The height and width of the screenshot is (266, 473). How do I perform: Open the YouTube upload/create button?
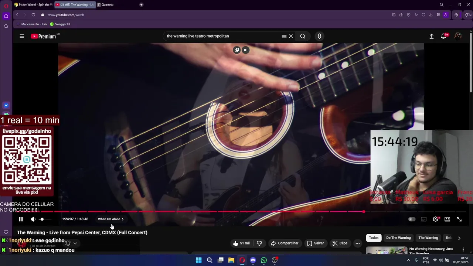(x=431, y=36)
